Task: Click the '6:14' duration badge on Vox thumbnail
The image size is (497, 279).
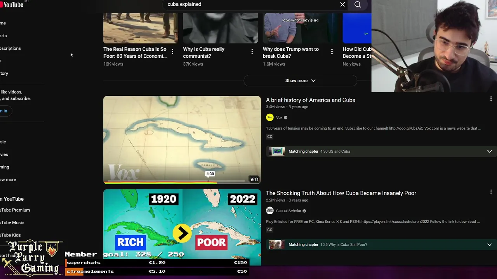Action: click(x=254, y=179)
